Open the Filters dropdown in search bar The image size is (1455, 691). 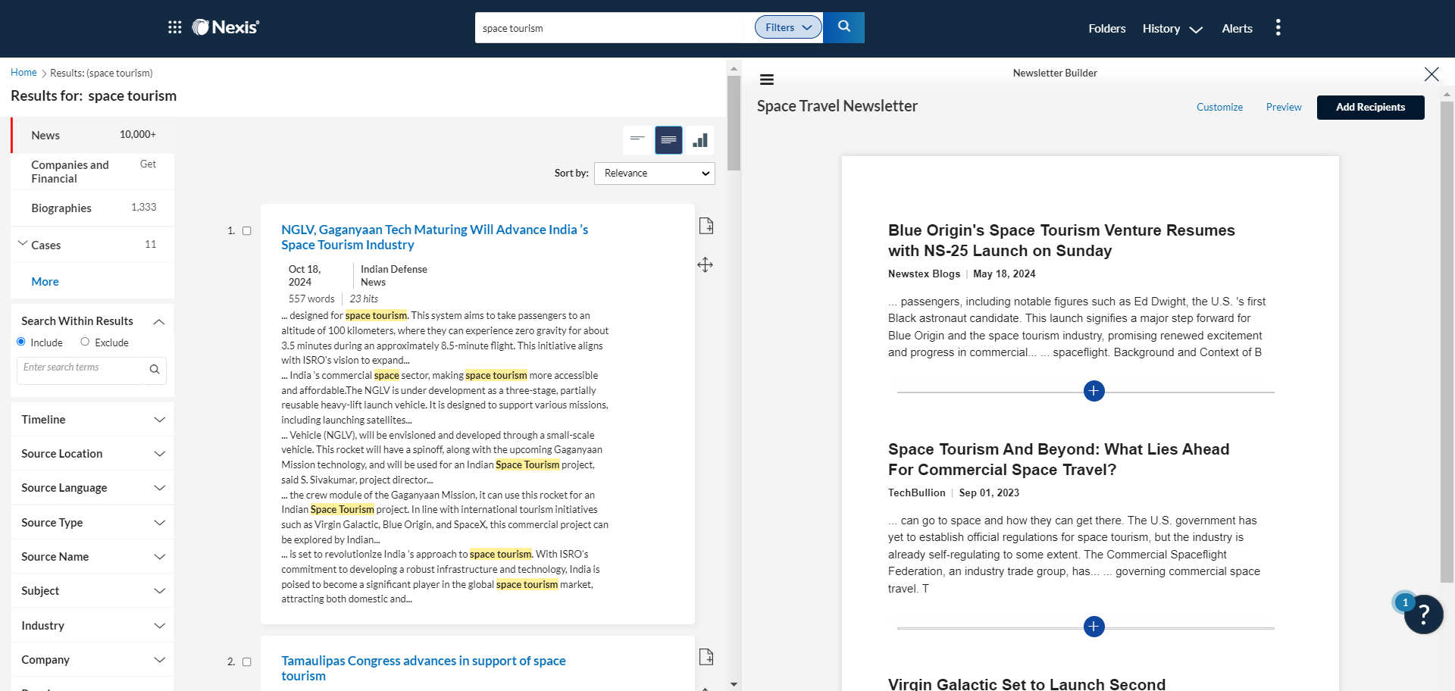point(788,27)
